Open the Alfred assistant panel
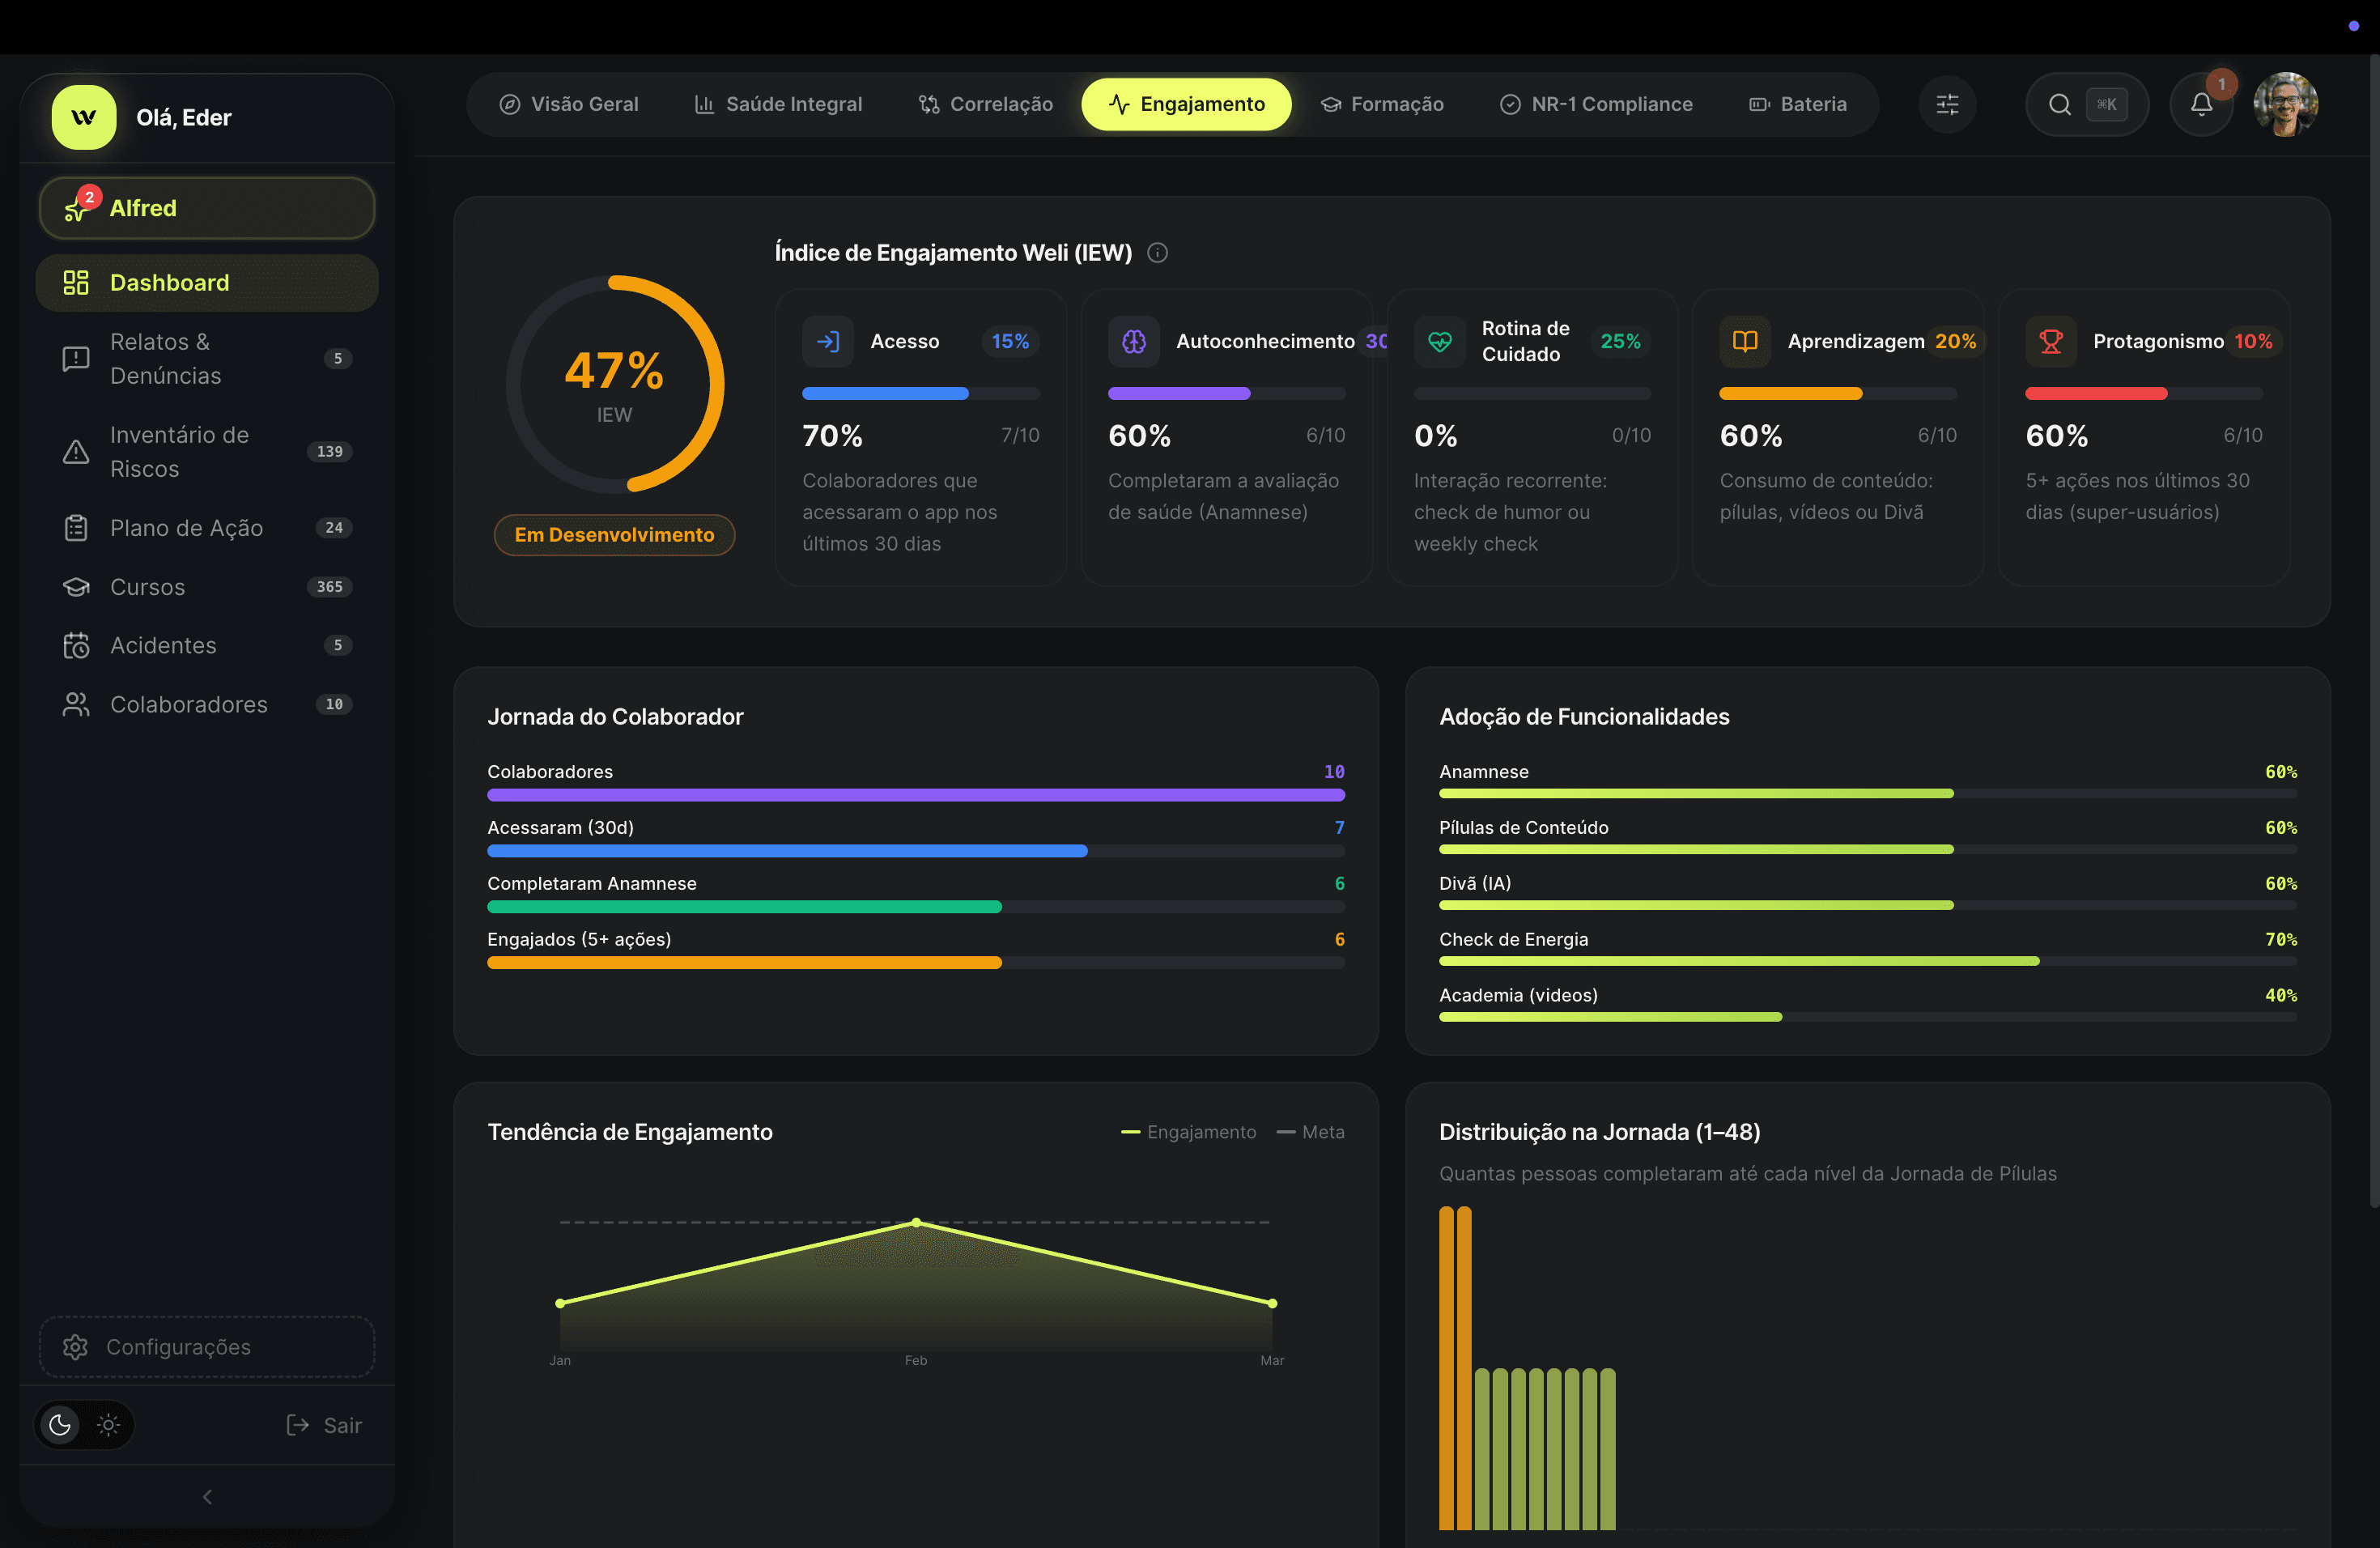This screenshot has height=1548, width=2380. pyautogui.click(x=207, y=208)
